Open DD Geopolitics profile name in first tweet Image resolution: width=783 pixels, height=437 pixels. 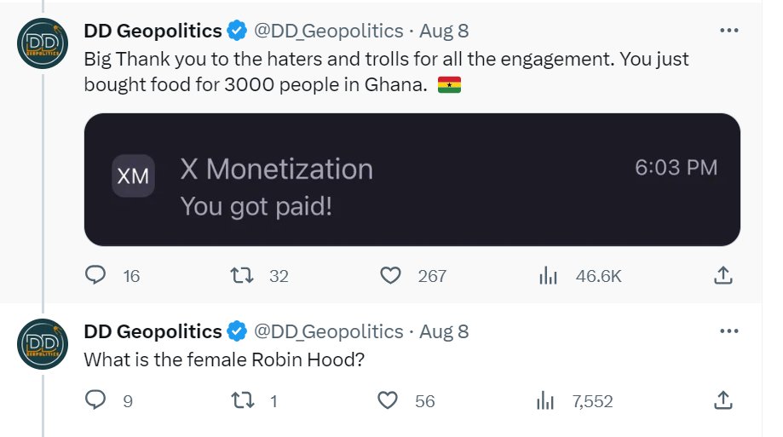pyautogui.click(x=153, y=31)
